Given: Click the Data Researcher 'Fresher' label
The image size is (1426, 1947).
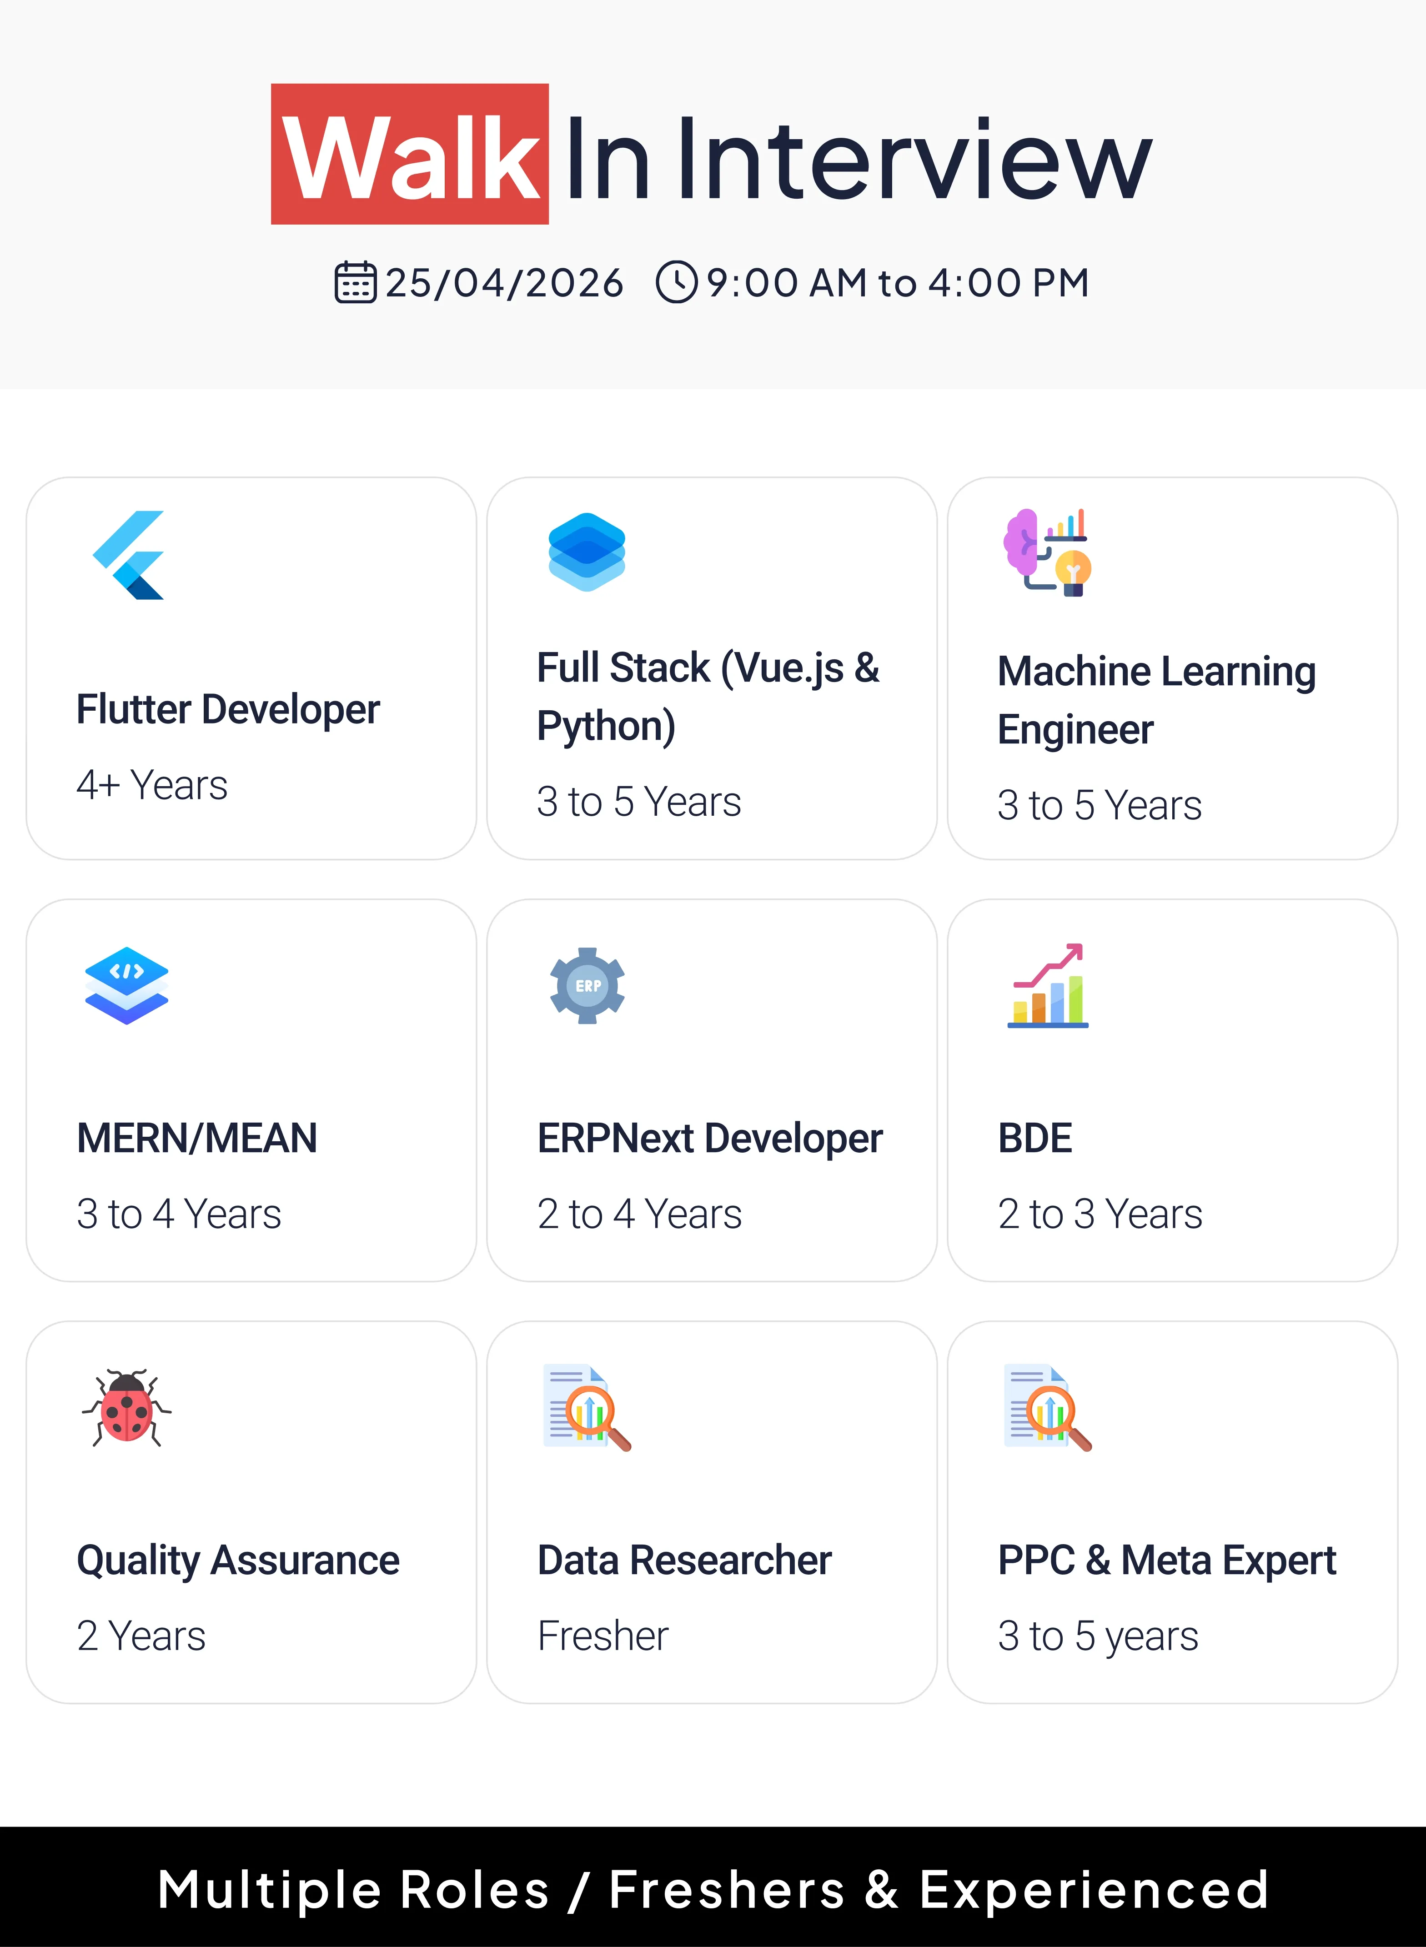Looking at the screenshot, I should click(x=603, y=1636).
